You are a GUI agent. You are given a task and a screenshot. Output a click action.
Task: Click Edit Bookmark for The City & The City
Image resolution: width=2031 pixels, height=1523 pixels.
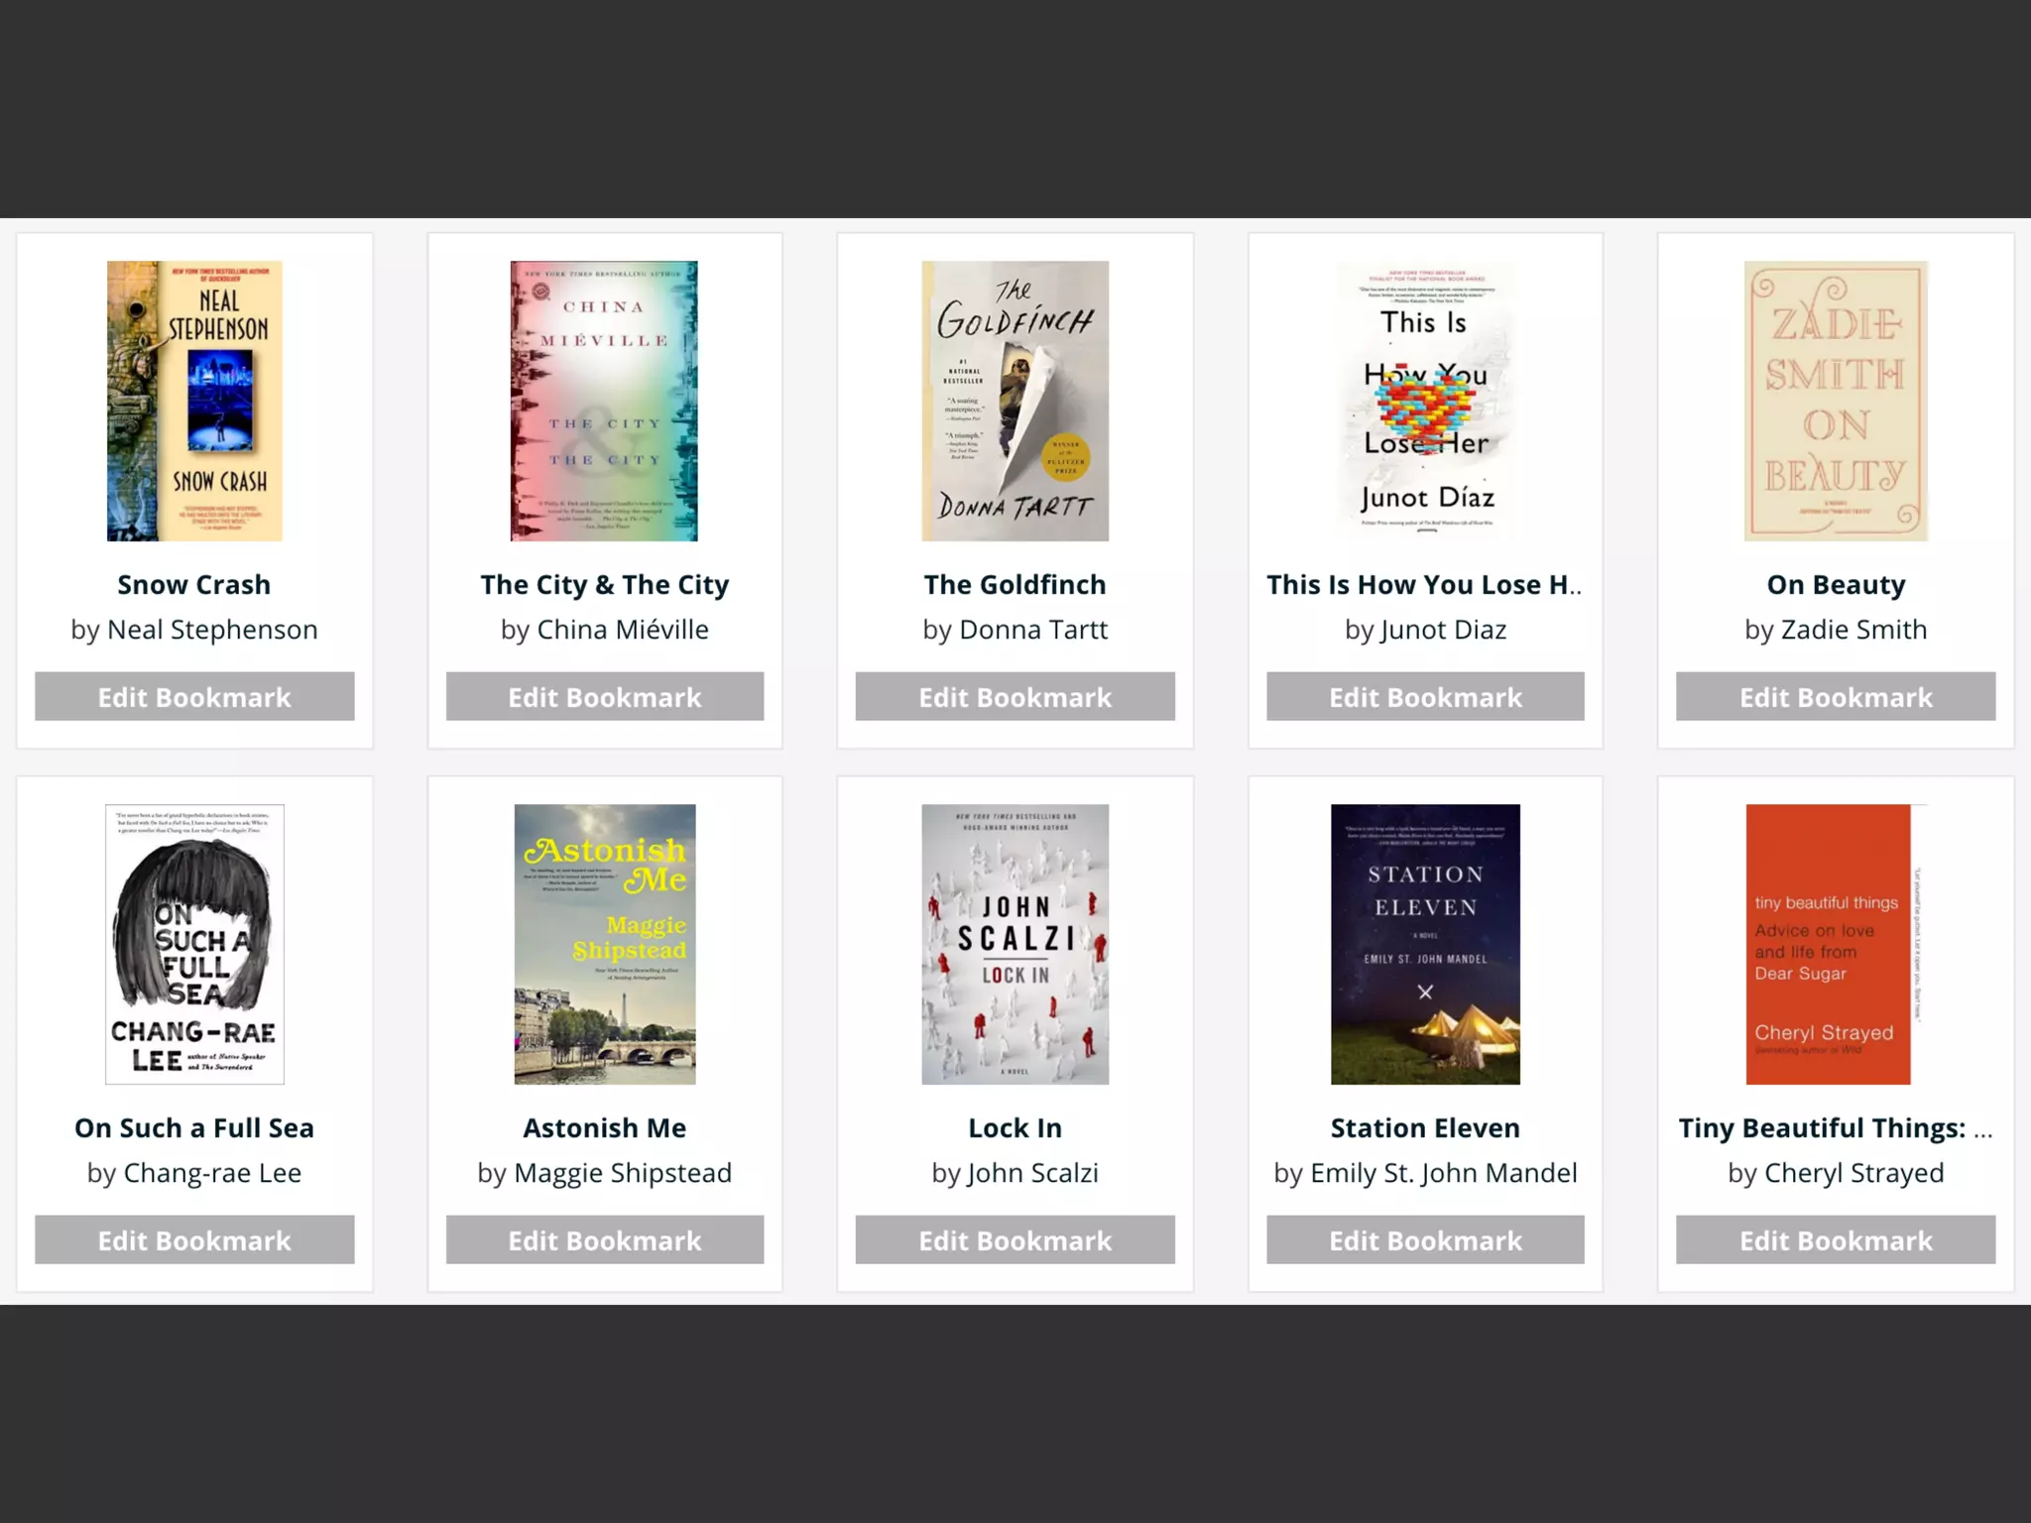click(604, 696)
